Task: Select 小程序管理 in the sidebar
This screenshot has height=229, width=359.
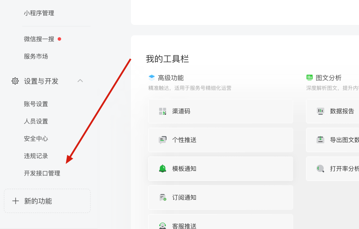Action: point(39,13)
